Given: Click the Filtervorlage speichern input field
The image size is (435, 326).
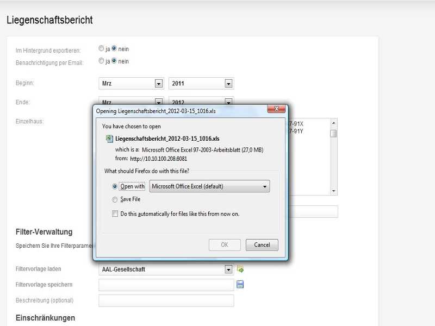Looking at the screenshot, I should pos(166,285).
